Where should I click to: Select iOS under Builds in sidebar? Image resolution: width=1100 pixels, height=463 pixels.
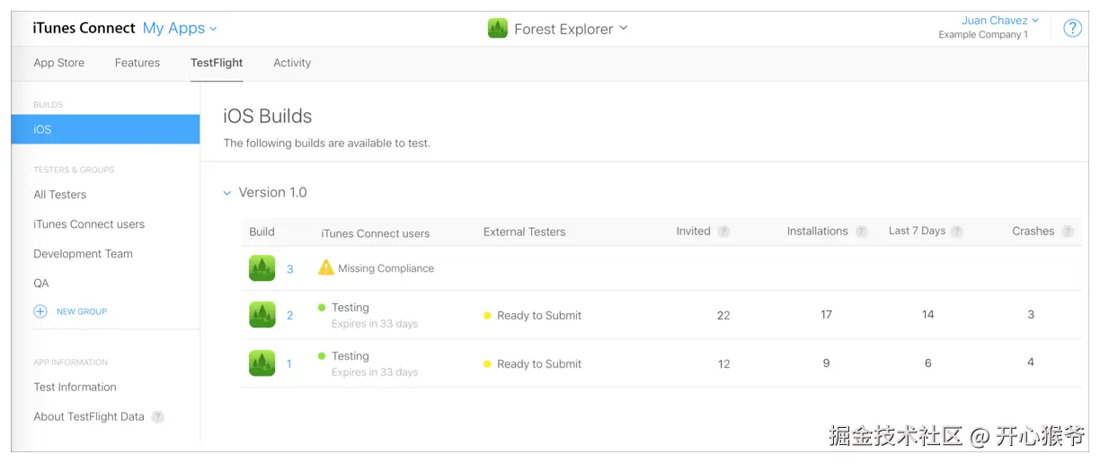tap(106, 129)
